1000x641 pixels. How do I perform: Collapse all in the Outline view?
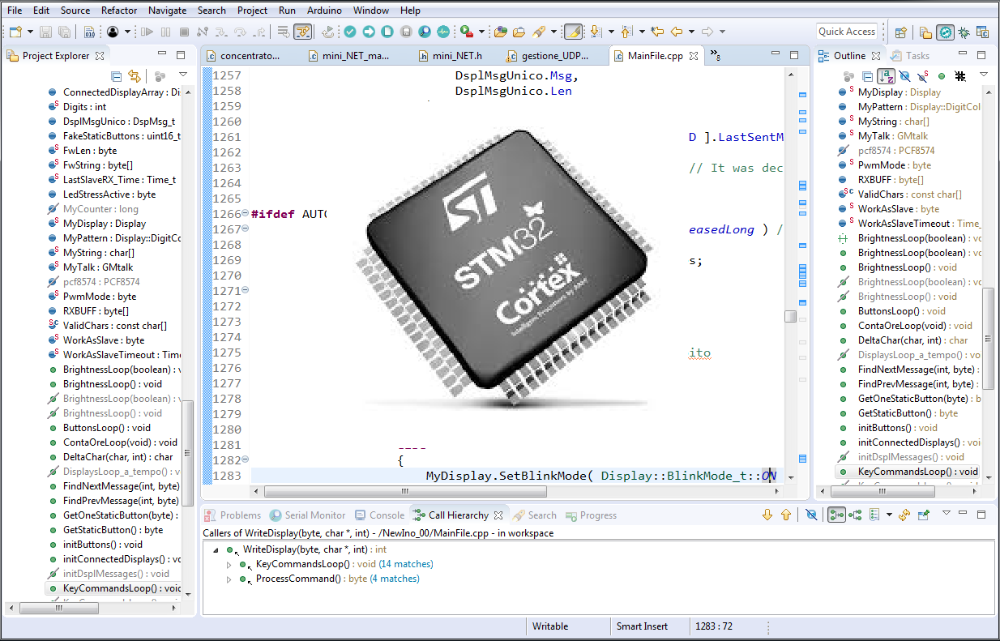[x=867, y=75]
